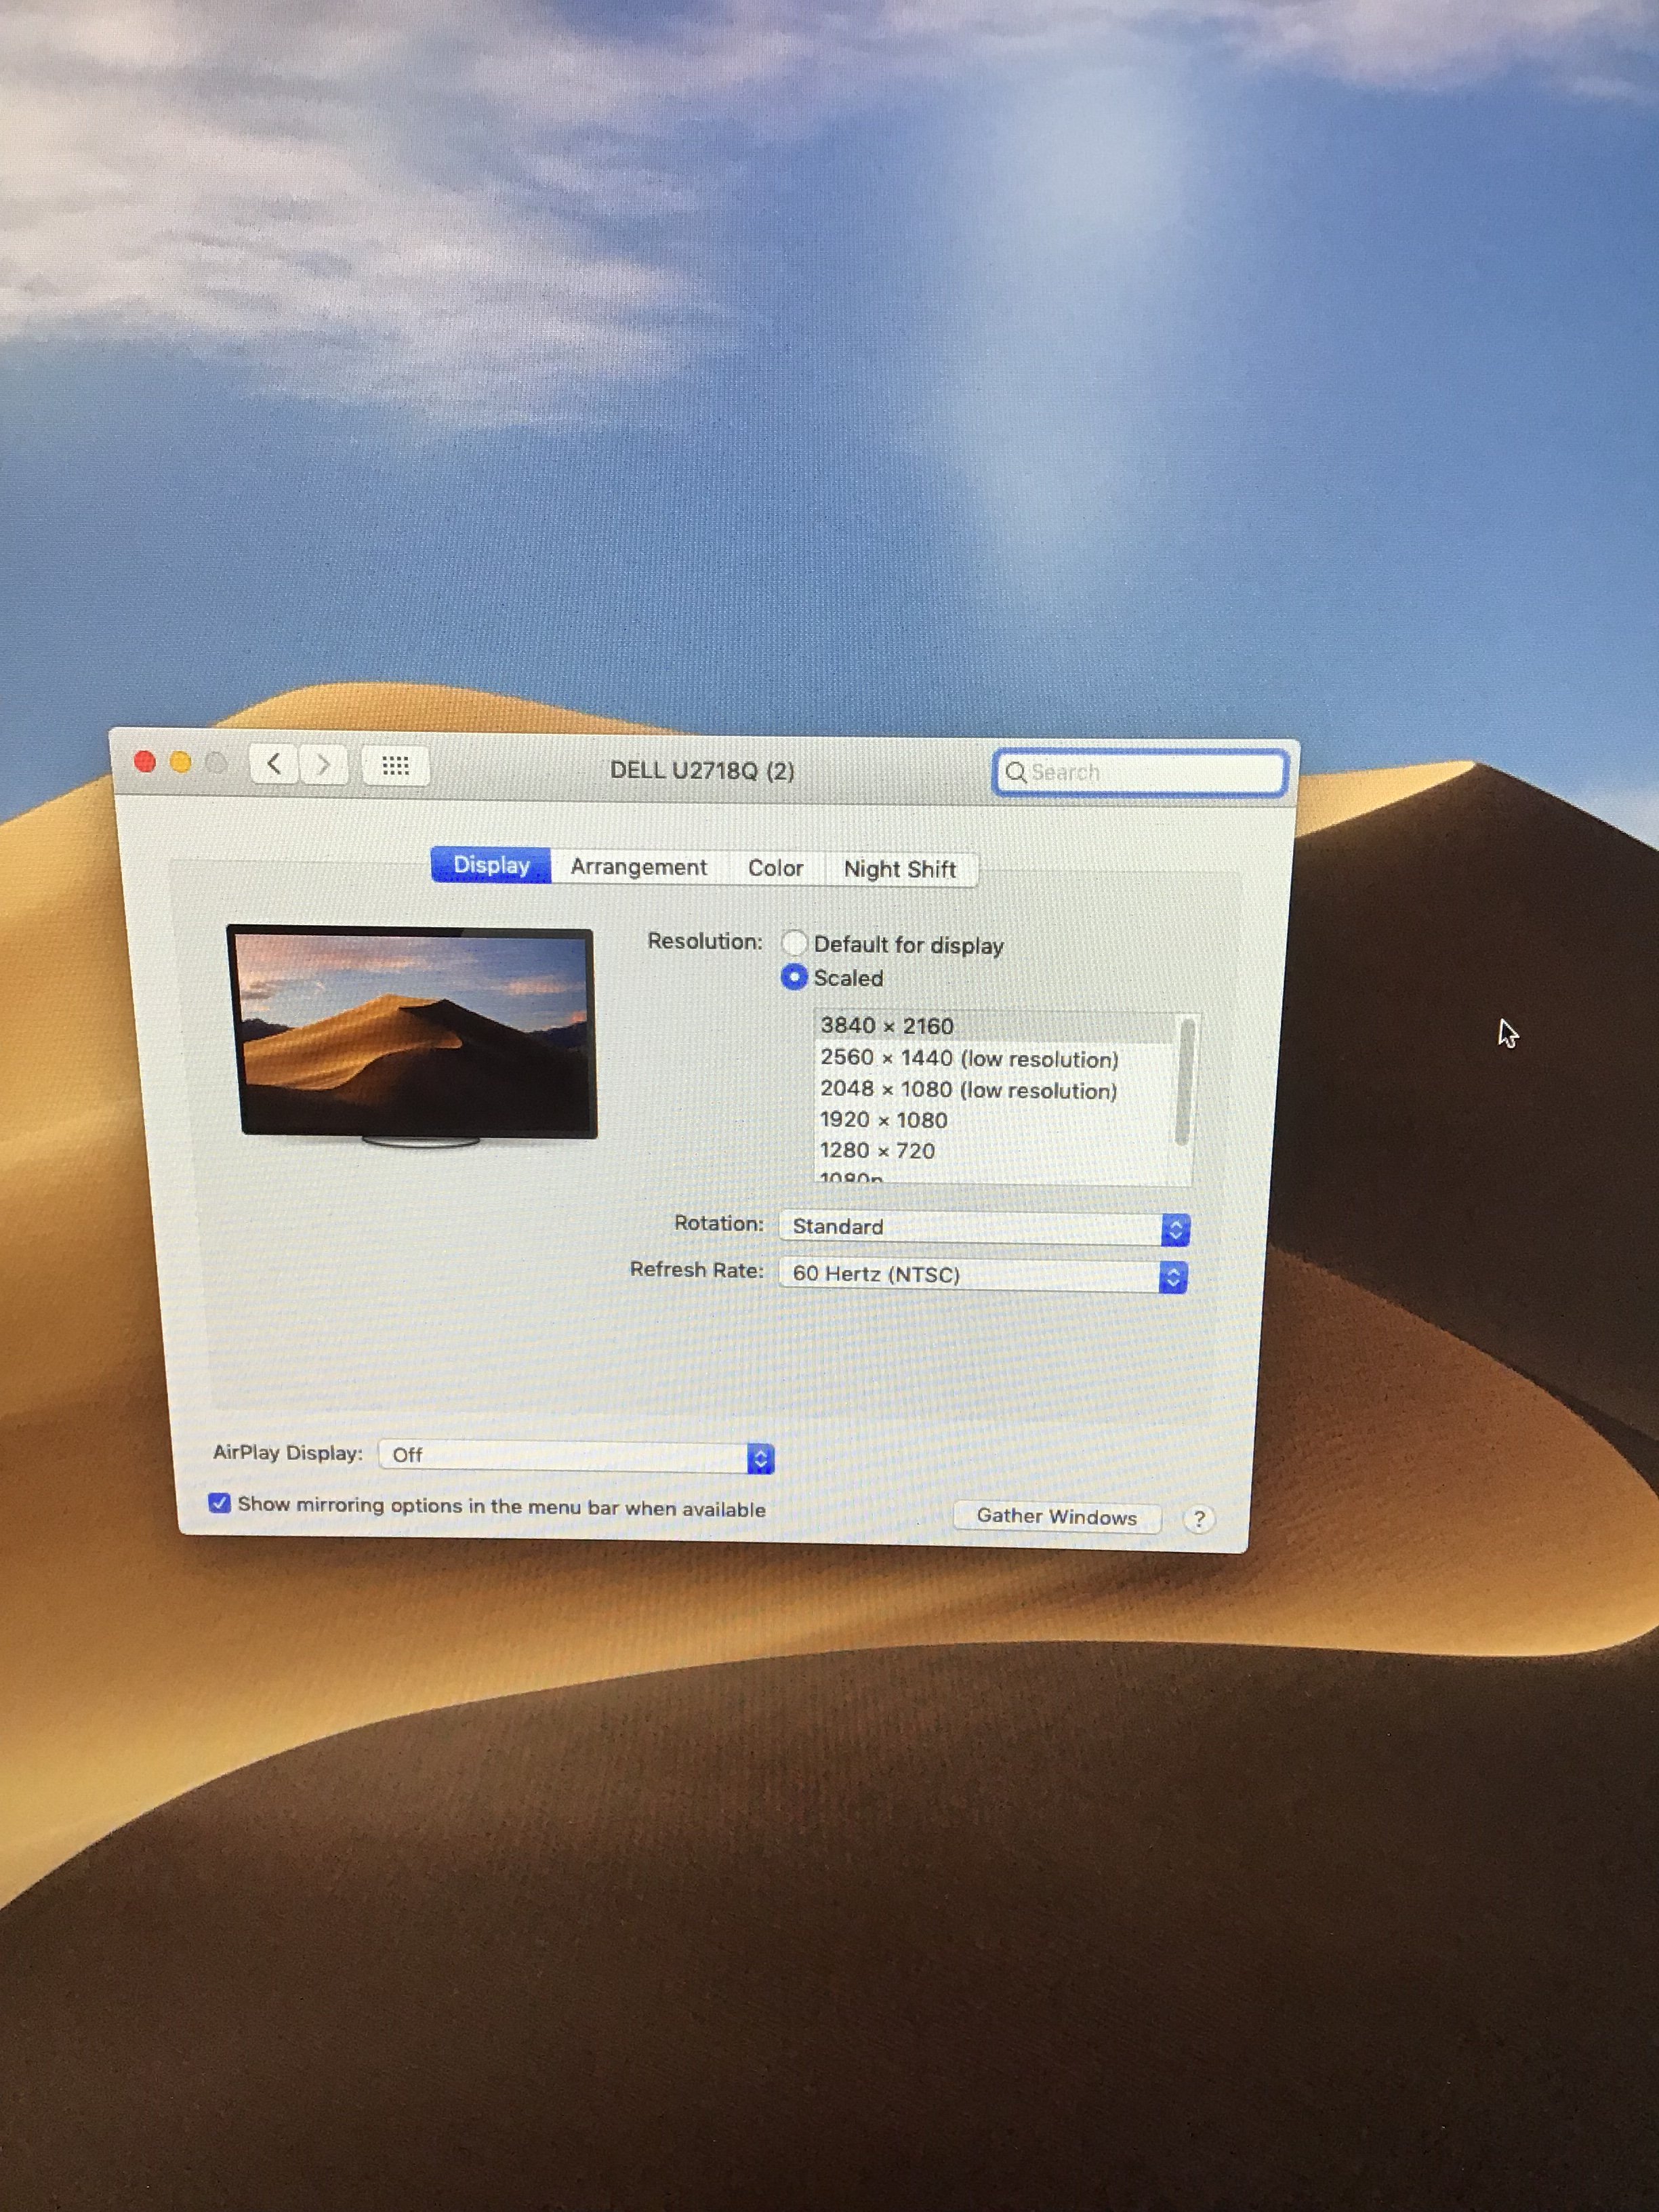Close the window with red button
Viewport: 1659px width, 2212px height.
point(145,762)
